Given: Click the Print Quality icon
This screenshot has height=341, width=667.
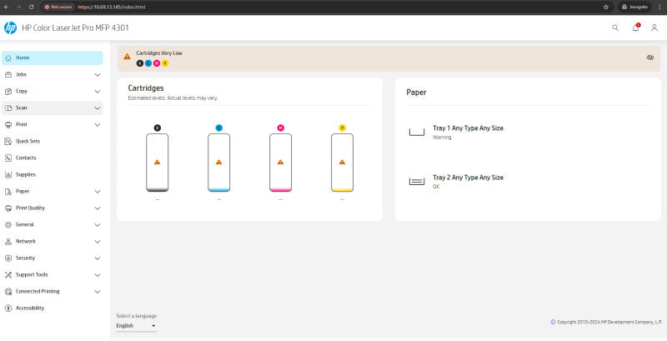Looking at the screenshot, I should (x=8, y=208).
